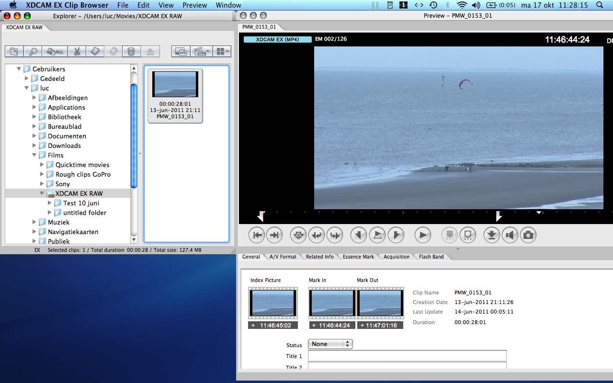
Task: Mute audio with the speaker icon
Action: [510, 235]
